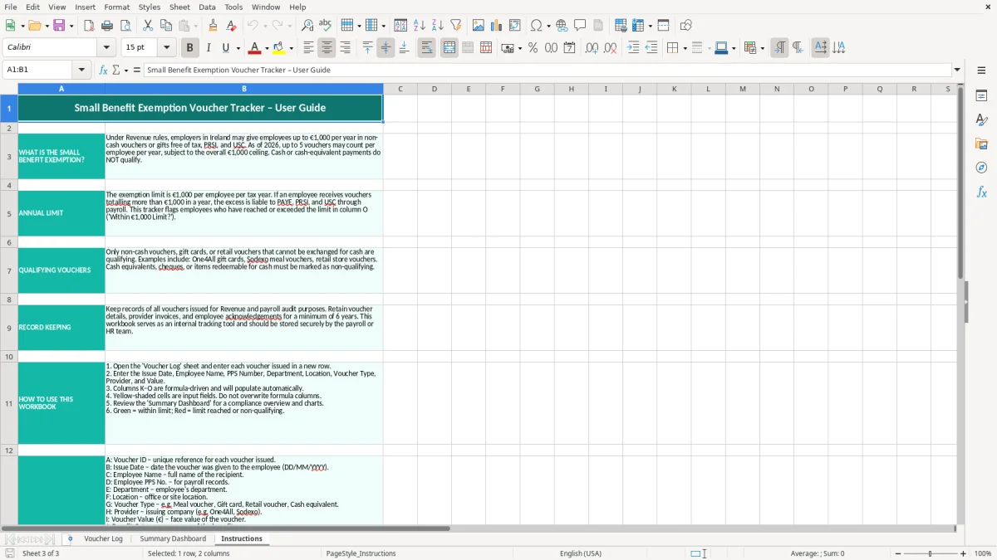Click the English (USA) language status
Image resolution: width=997 pixels, height=560 pixels.
(581, 553)
